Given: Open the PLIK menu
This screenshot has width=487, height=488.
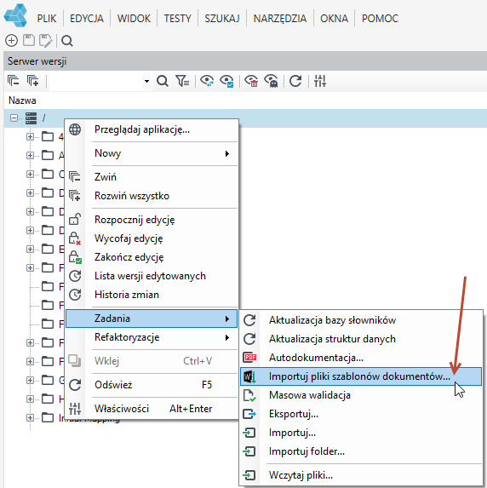Looking at the screenshot, I should [x=47, y=19].
